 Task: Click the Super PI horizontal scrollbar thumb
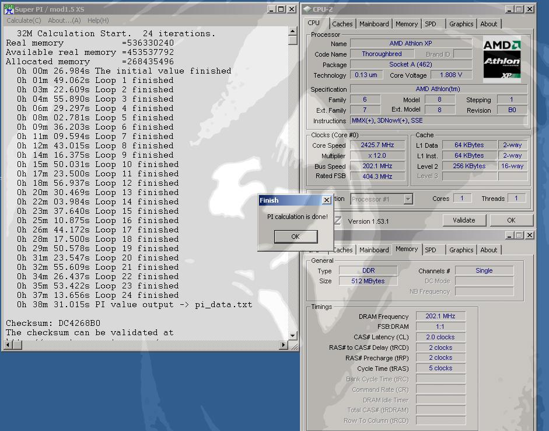[x=17, y=345]
